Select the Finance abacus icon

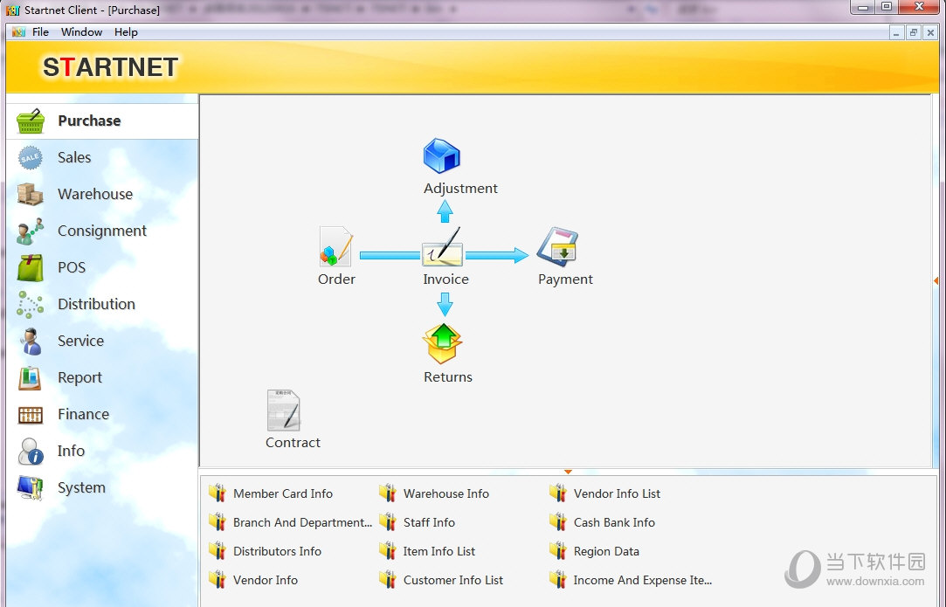pyautogui.click(x=31, y=415)
